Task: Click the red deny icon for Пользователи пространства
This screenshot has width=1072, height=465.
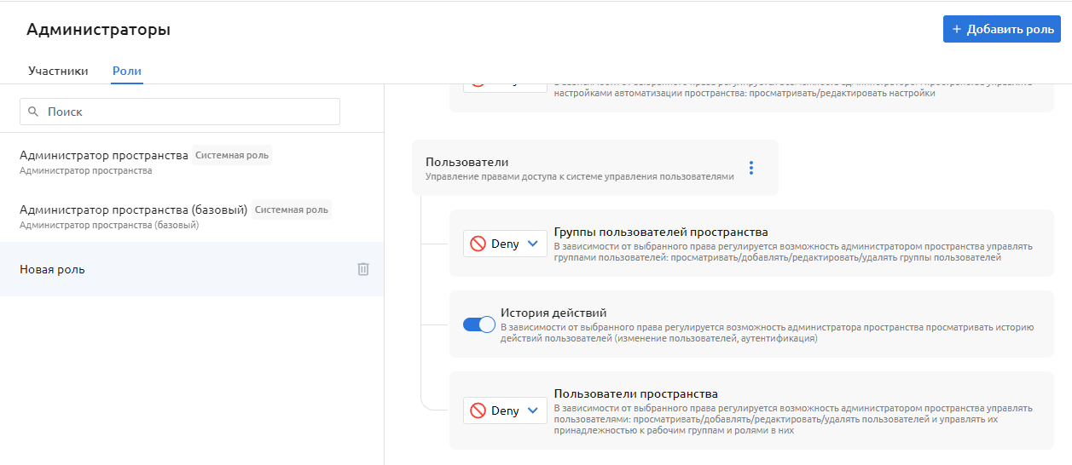Action: pyautogui.click(x=478, y=410)
